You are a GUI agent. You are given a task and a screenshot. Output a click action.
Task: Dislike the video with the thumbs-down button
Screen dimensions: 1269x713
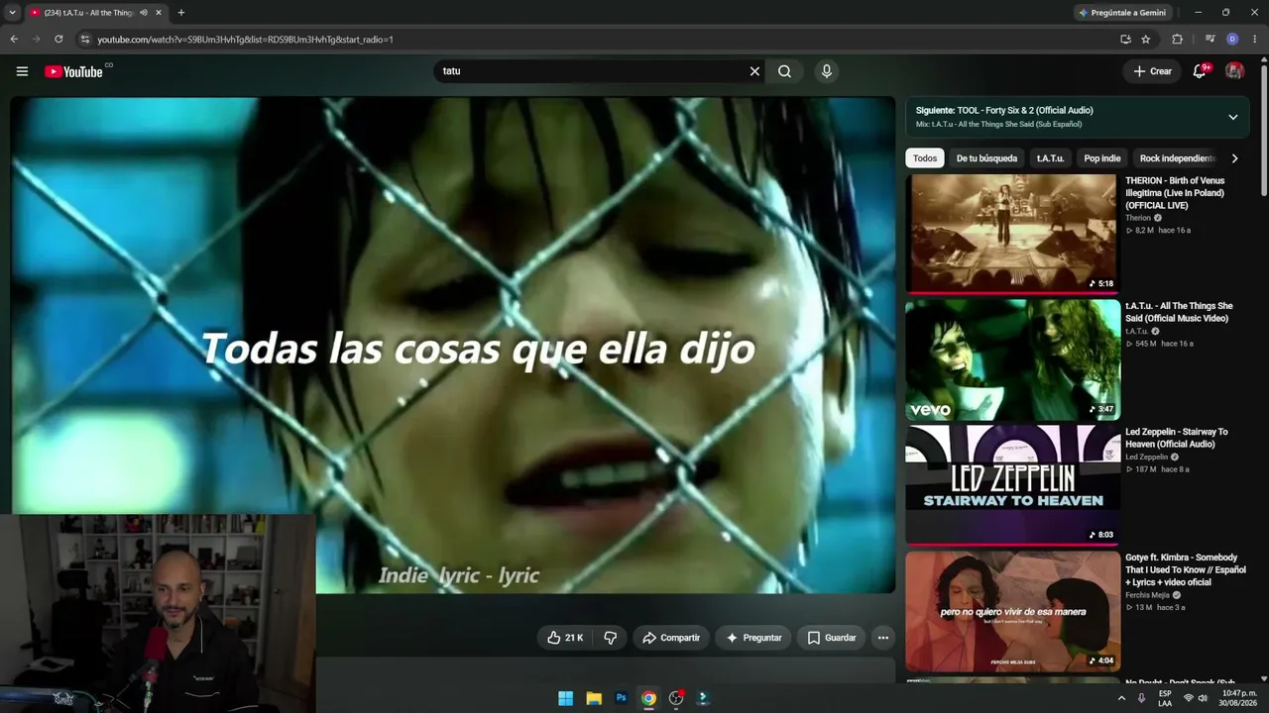click(x=610, y=638)
